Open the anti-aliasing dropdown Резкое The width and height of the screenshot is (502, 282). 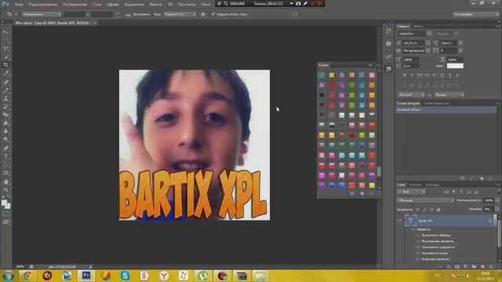(449, 95)
